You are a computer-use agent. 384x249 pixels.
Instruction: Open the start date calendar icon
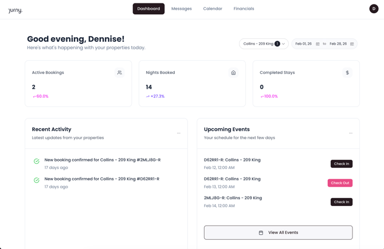(318, 44)
